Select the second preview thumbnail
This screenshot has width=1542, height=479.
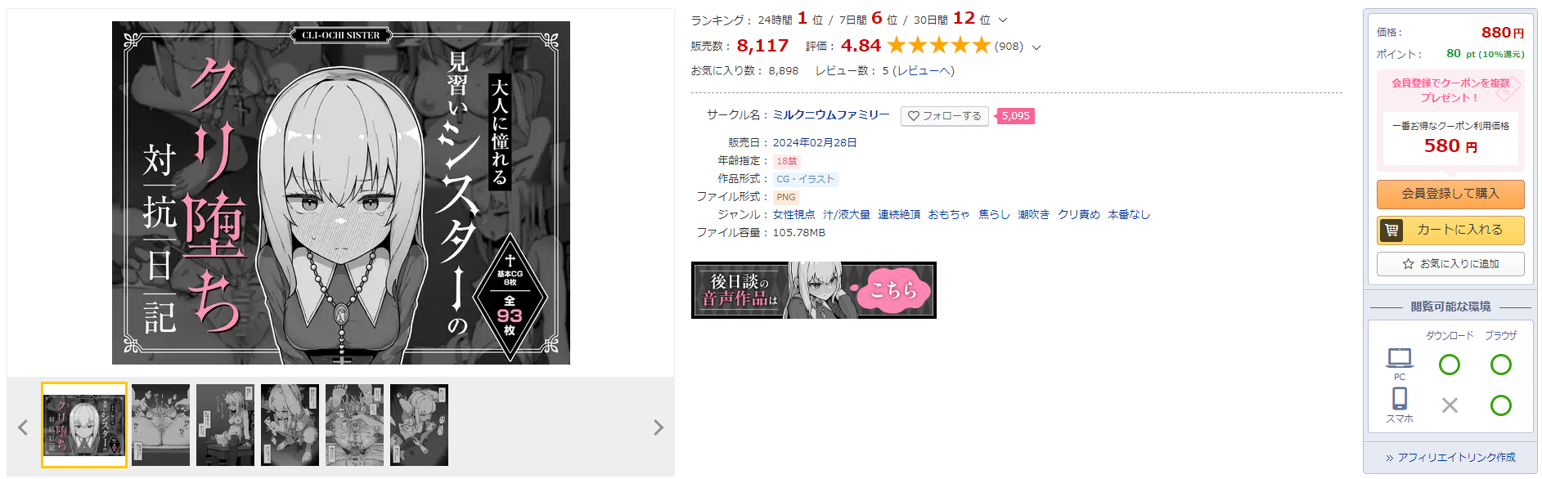(160, 425)
